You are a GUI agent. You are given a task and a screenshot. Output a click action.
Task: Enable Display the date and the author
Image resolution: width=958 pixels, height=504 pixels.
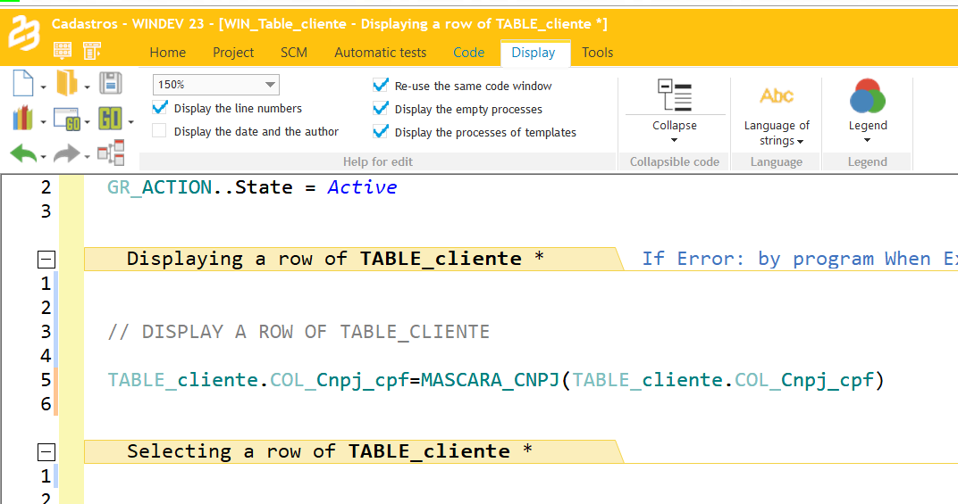click(159, 130)
